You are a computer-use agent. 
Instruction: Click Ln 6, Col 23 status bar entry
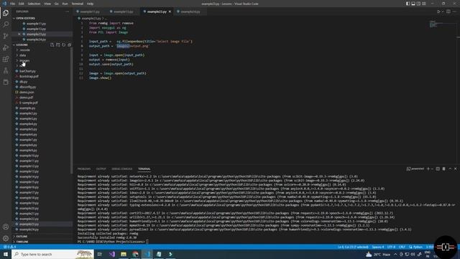353,247
